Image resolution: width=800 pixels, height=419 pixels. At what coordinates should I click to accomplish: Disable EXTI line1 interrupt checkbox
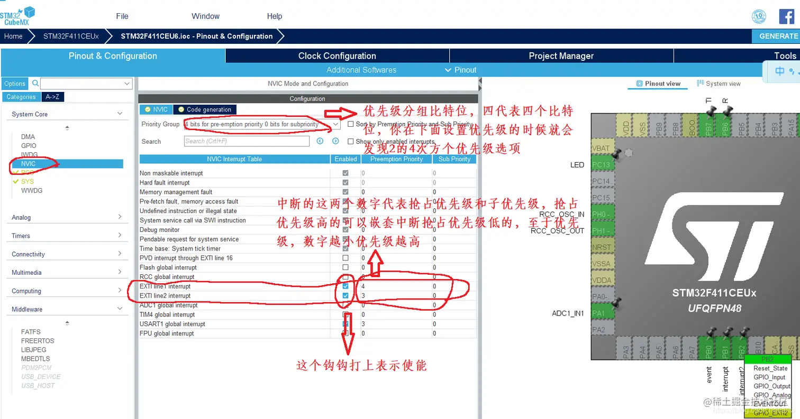[x=346, y=286]
